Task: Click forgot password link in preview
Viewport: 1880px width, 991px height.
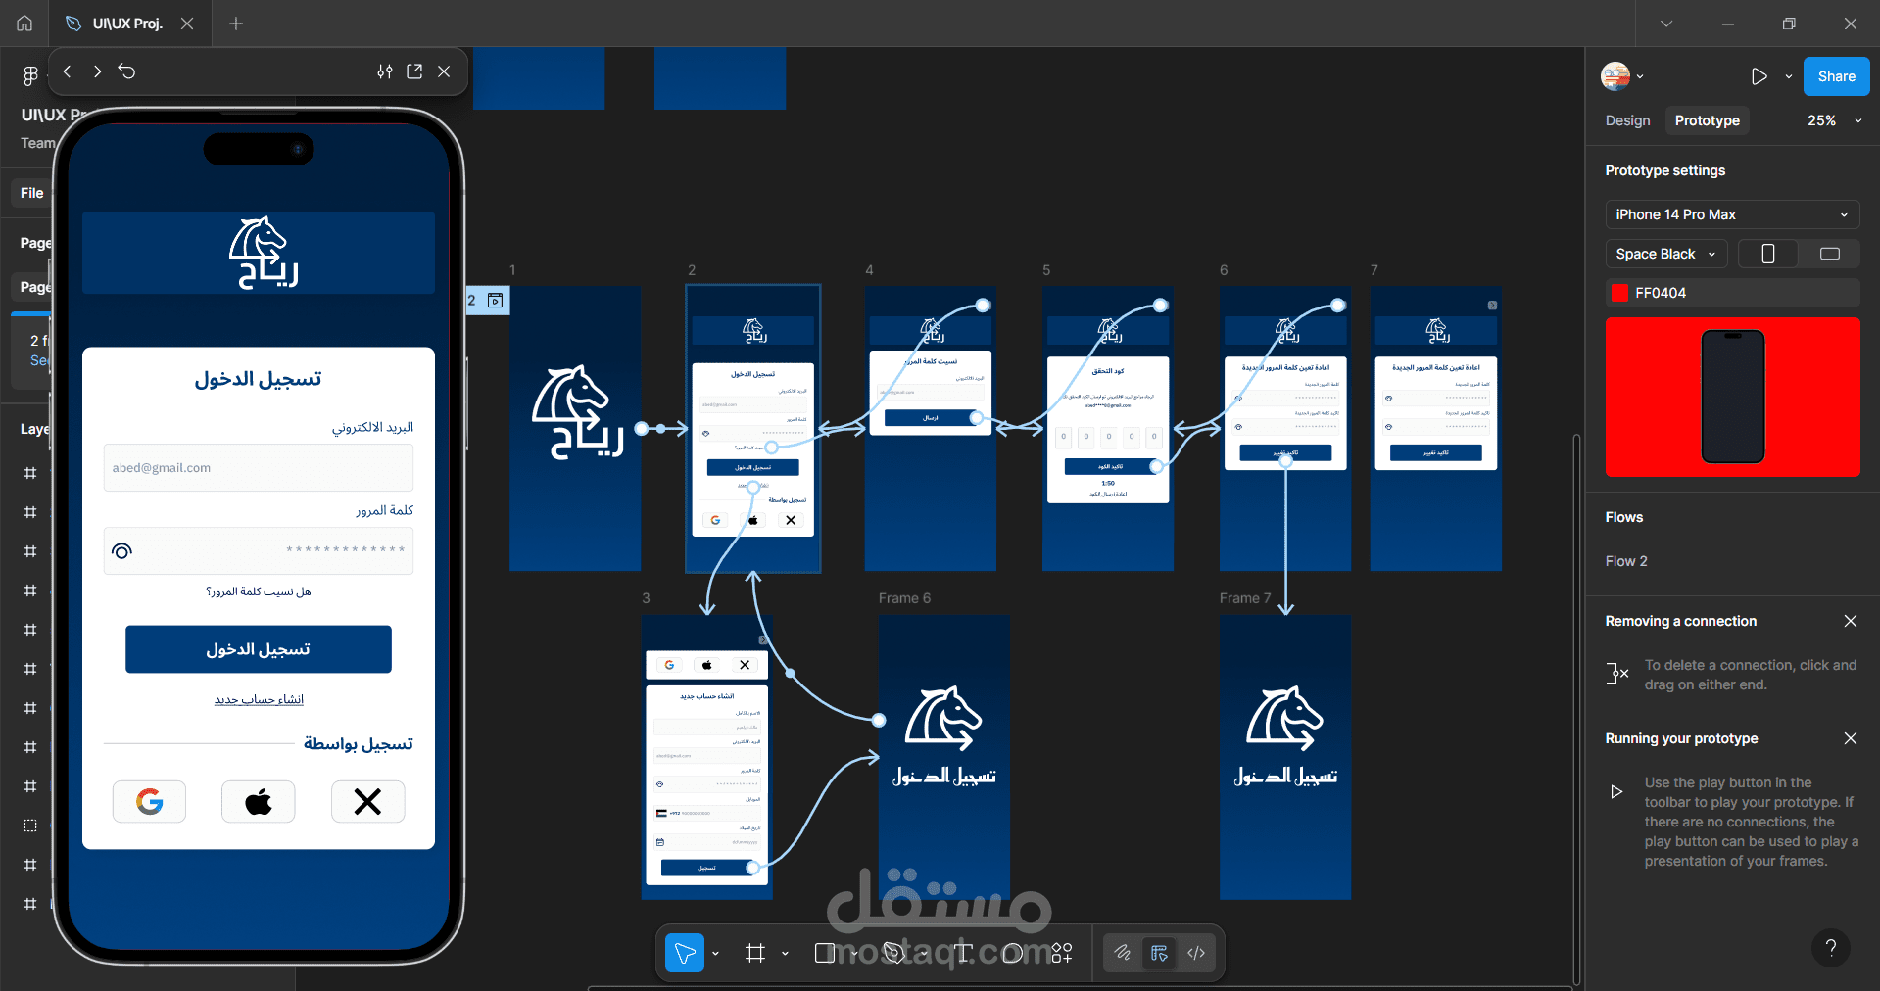Action: coord(258,591)
